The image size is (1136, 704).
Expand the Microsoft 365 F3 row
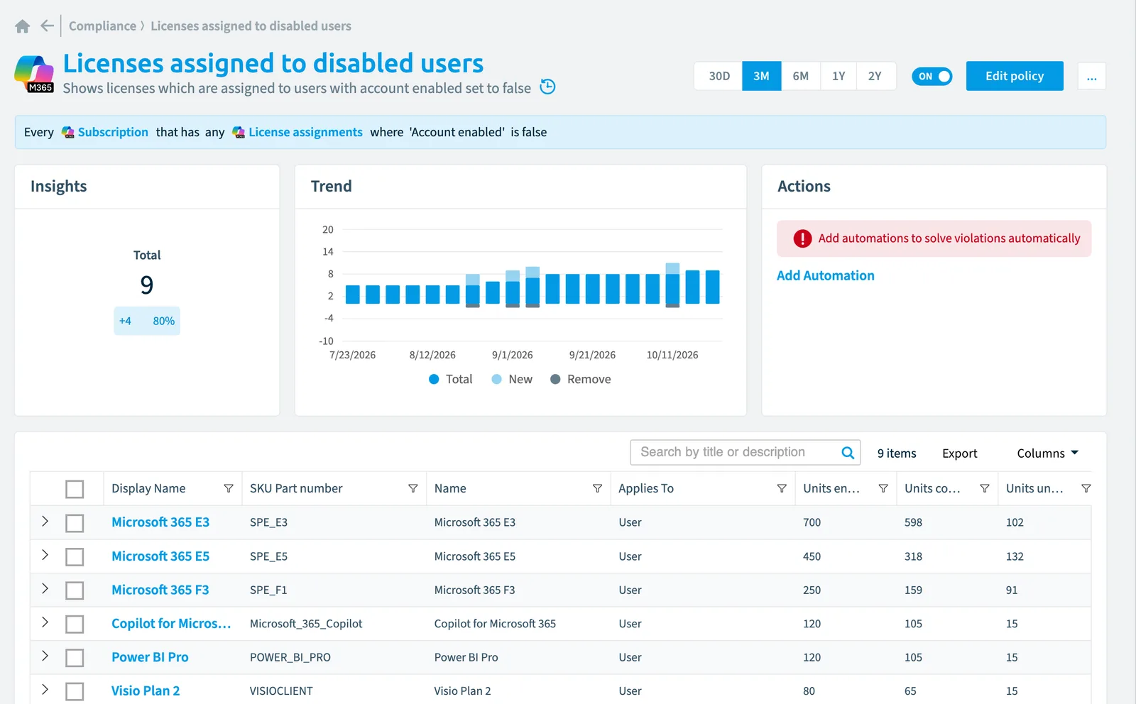point(45,588)
